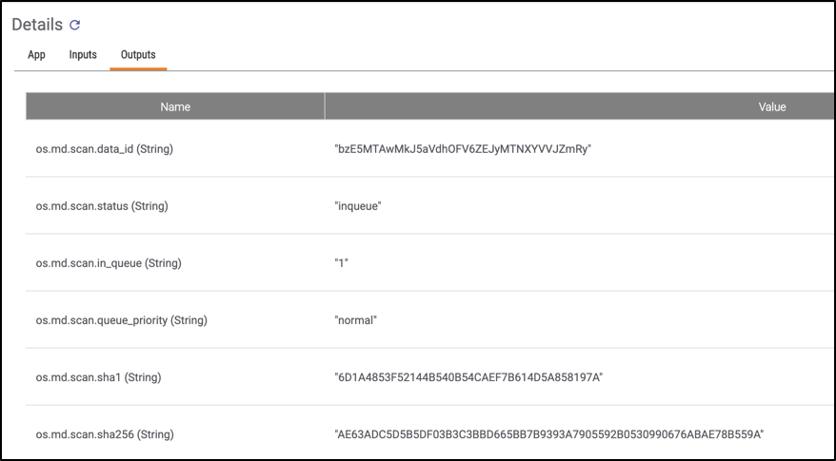Open the Inputs tab

(83, 55)
